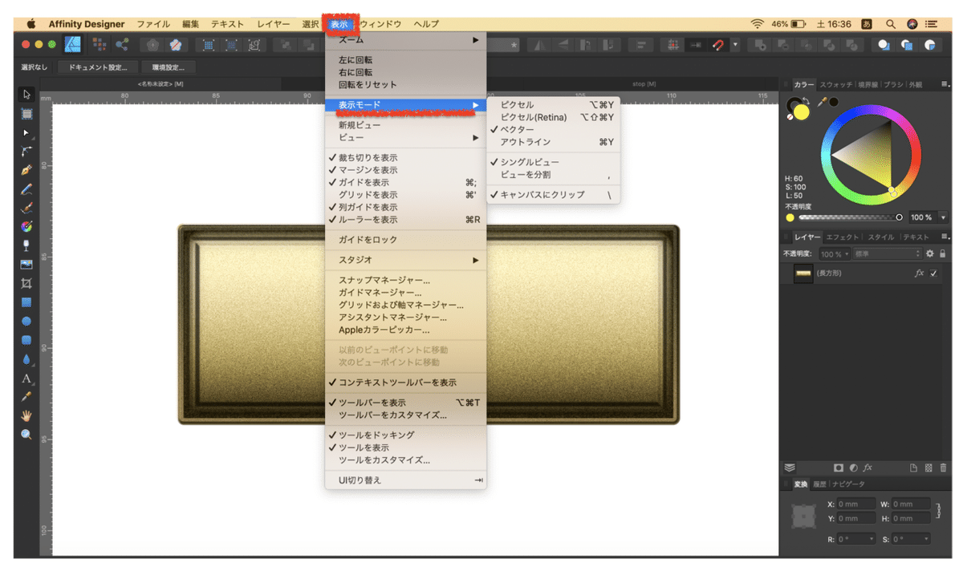Click the snapping magnet icon
Screen dimensions: 963x575
pos(719,45)
